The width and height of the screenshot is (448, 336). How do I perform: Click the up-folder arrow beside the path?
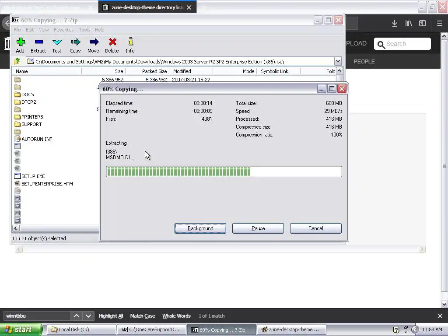coord(17,61)
